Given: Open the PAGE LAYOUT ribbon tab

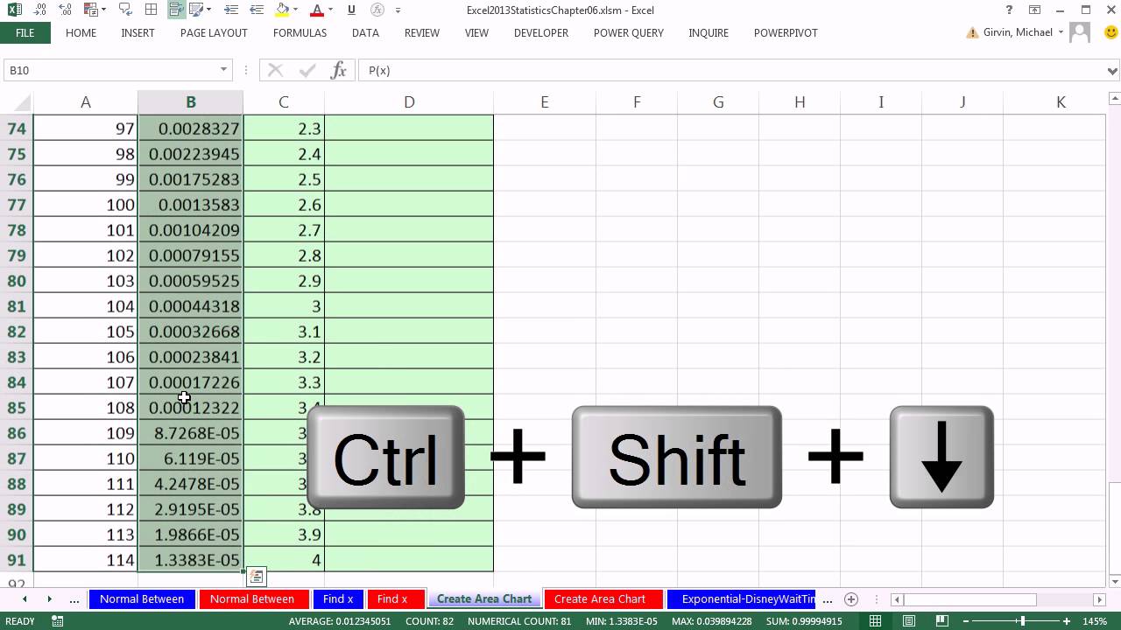Looking at the screenshot, I should tap(214, 32).
